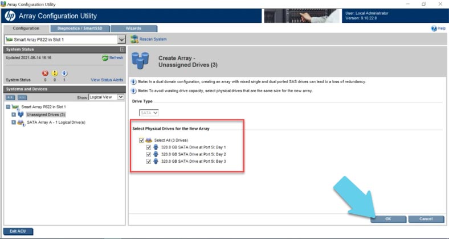
Task: Click the drive capacity note info icon
Action: point(133,91)
